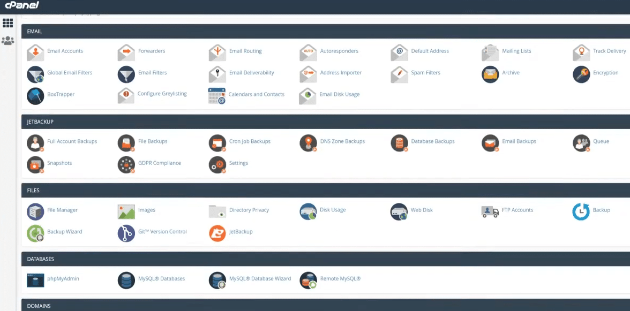Open the orange JetBackup icon

pos(217,233)
